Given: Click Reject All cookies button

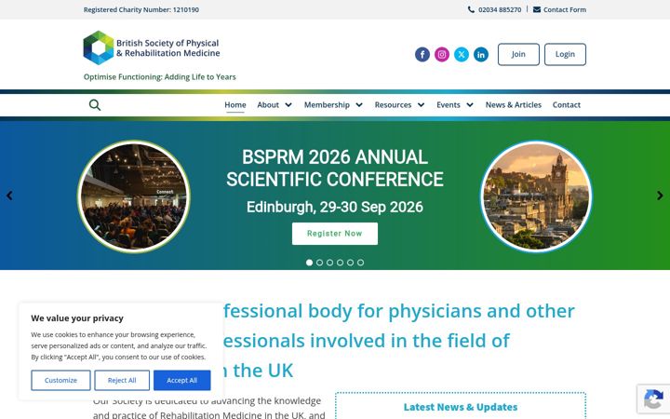Looking at the screenshot, I should (x=122, y=380).
